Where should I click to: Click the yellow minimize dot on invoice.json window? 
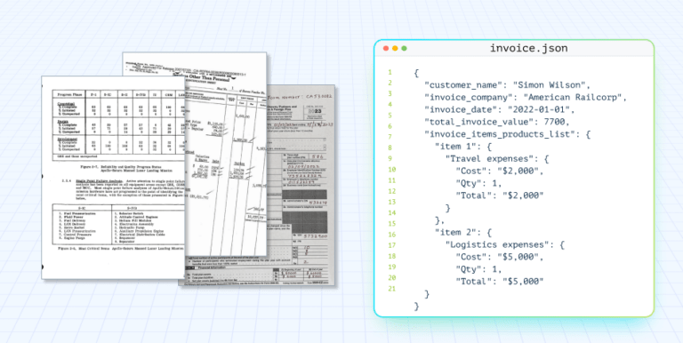(395, 48)
